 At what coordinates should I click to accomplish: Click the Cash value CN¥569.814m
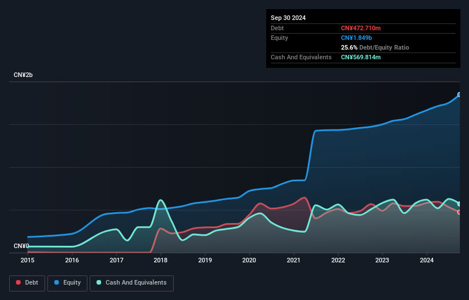(360, 57)
